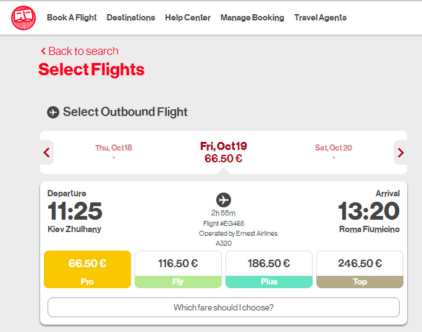The height and width of the screenshot is (332, 422).
Task: Click the red bearded face airline logo
Action: tap(23, 18)
